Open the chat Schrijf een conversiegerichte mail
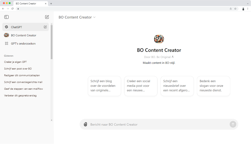Viewport: 251px width, 146px height. click(23, 82)
